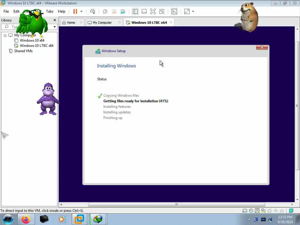Open the stretch guest dropdown arrow
The width and height of the screenshot is (300, 225).
(x=193, y=11)
